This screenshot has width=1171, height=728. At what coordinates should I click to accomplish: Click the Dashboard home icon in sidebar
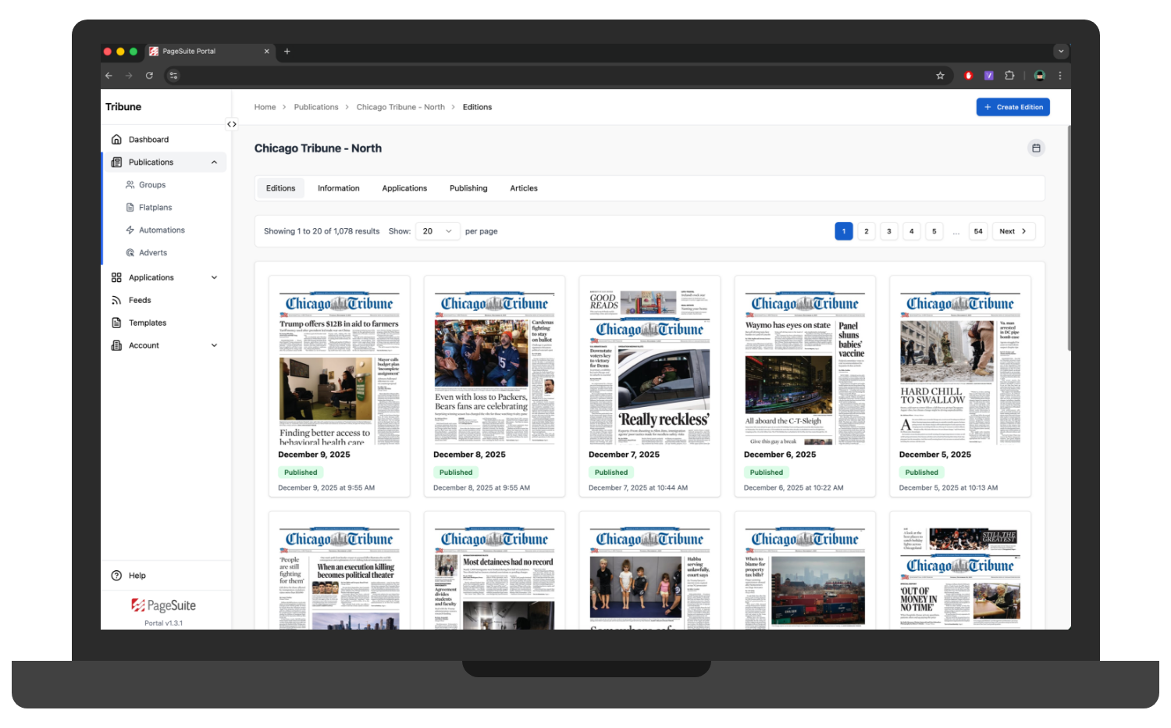pyautogui.click(x=116, y=140)
